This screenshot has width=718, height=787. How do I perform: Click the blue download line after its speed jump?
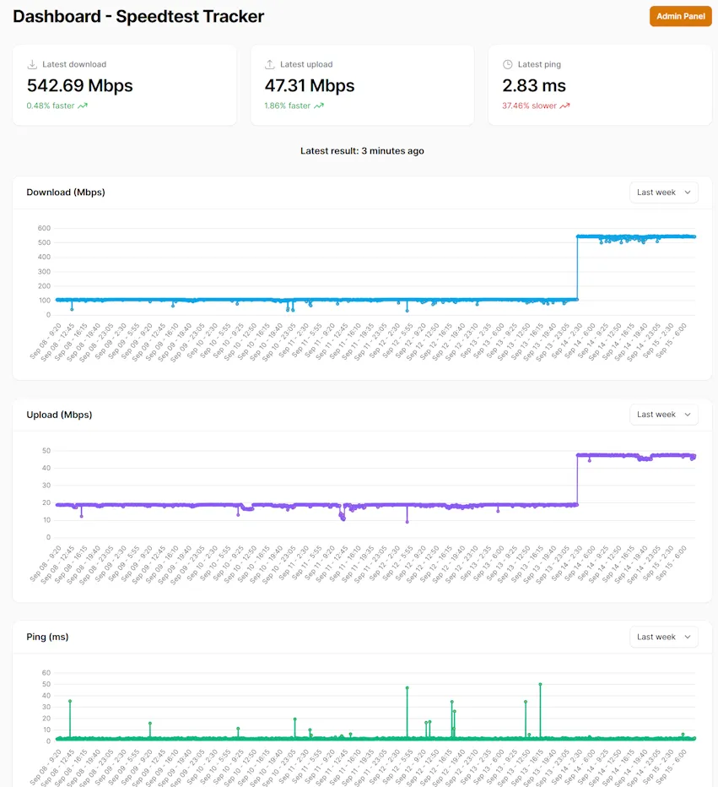click(641, 236)
